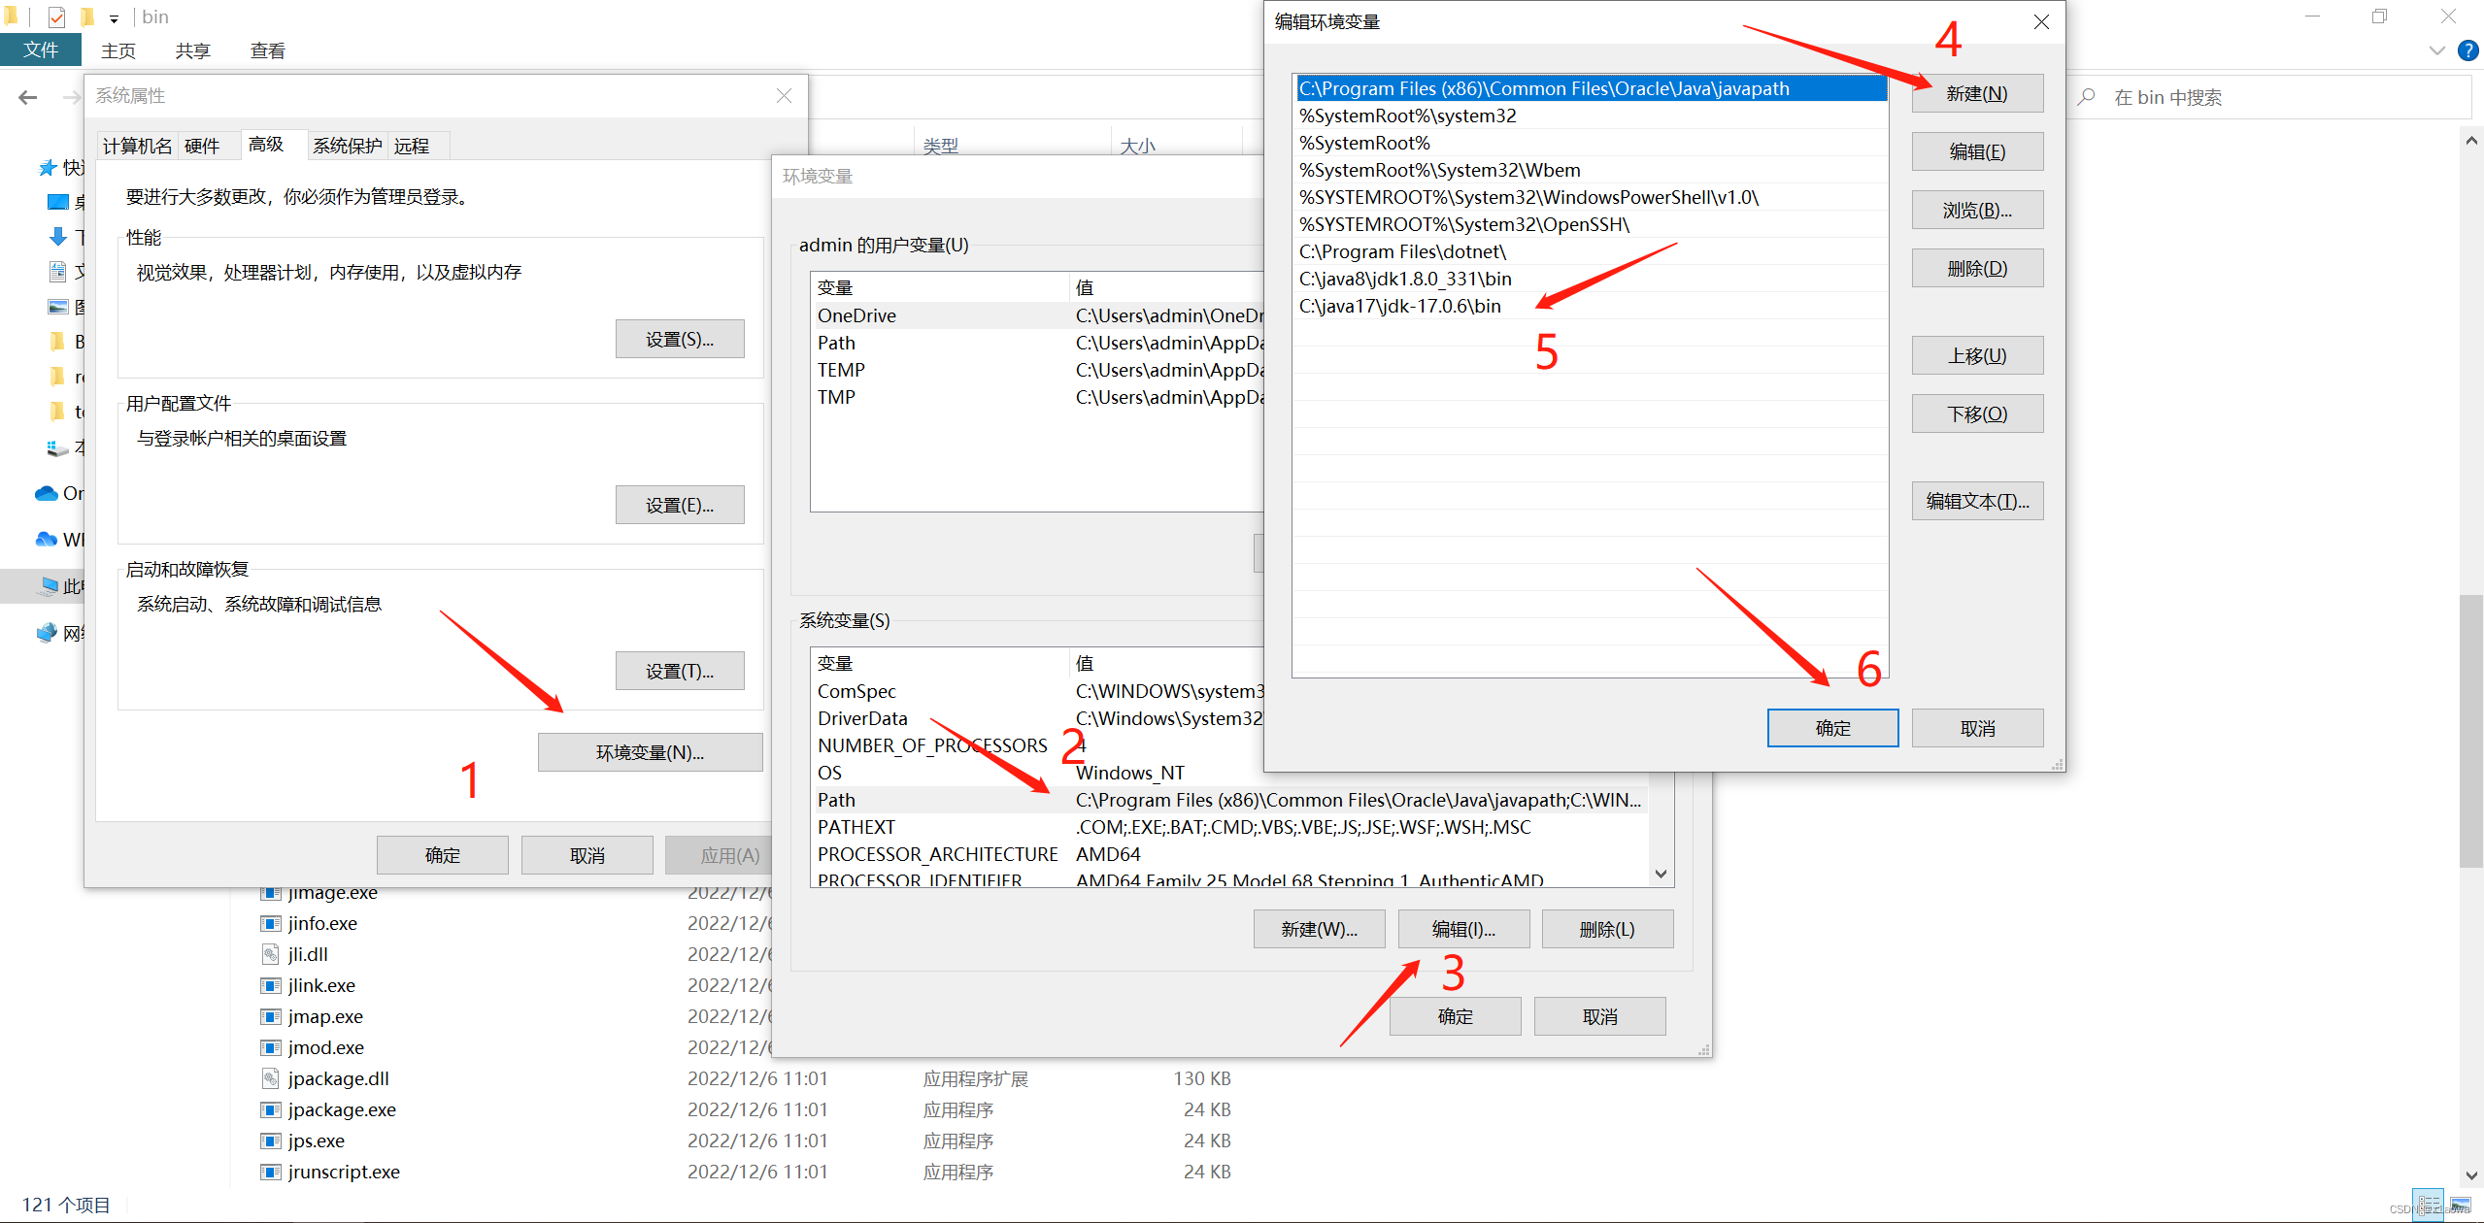This screenshot has height=1223, width=2484.
Task: Open Explorer help via blue question mark icon
Action: pyautogui.click(x=2467, y=50)
